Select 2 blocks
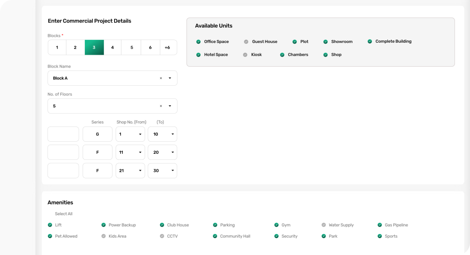The height and width of the screenshot is (255, 470). (75, 48)
